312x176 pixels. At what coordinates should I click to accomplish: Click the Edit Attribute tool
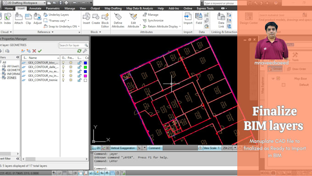pos(133,20)
